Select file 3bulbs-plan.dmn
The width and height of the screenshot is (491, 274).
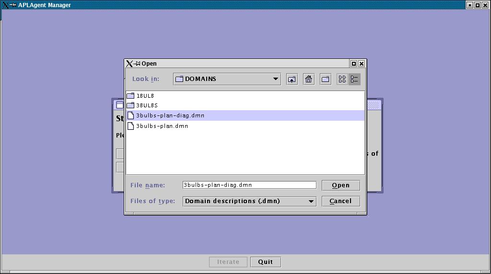(162, 126)
